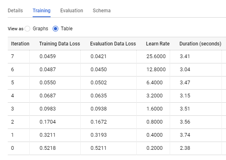Click training loss value 0.1704
The height and width of the screenshot is (160, 226).
(x=48, y=122)
